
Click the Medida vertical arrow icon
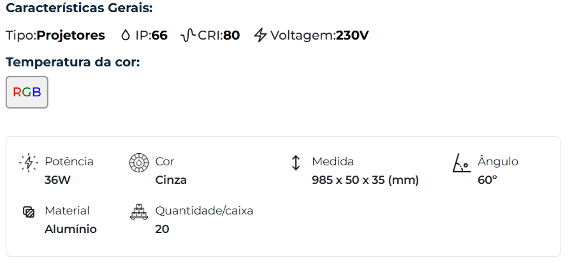point(295,163)
